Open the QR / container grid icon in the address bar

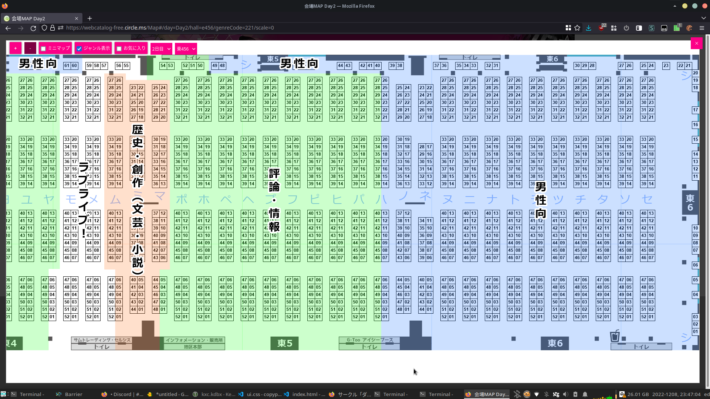coord(568,28)
